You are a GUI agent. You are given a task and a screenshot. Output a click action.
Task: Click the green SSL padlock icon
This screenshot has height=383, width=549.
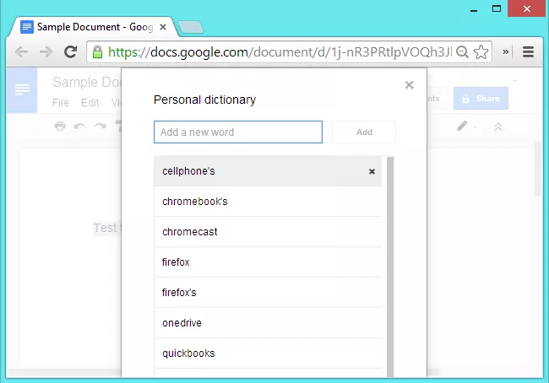pyautogui.click(x=97, y=51)
